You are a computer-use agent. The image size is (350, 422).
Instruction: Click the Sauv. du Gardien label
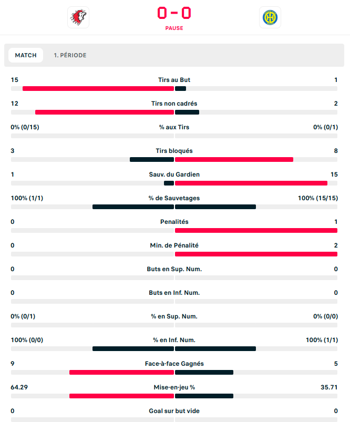tap(174, 174)
